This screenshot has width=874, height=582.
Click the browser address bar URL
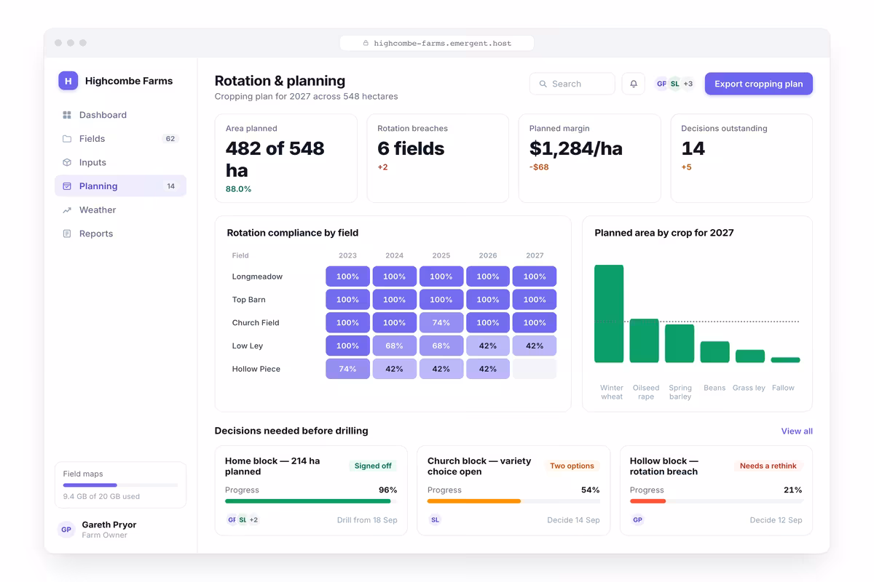pos(442,44)
